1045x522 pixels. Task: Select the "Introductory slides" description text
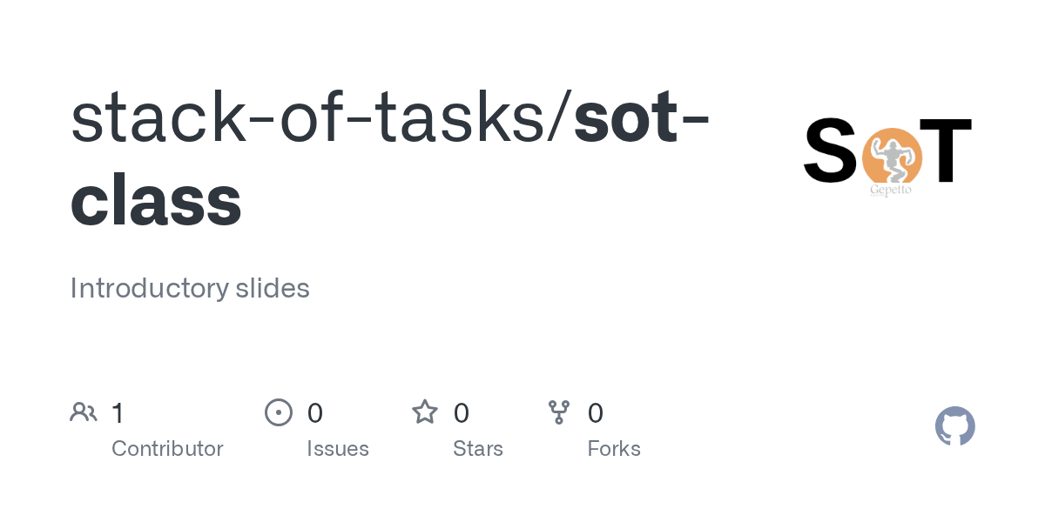pos(190,288)
